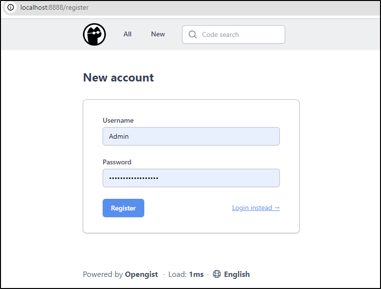Click into the masked Password field
The image size is (381, 289).
coord(191,178)
